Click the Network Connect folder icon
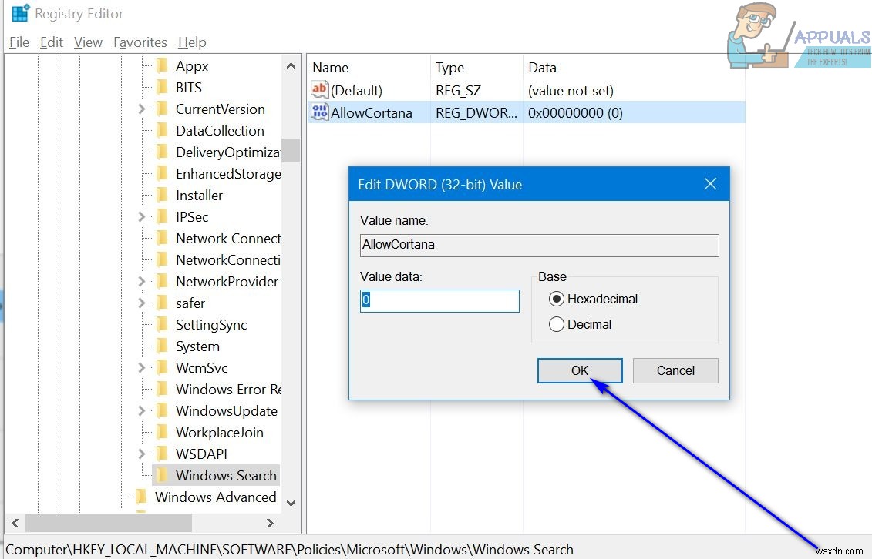Screen dimensions: 872x559 point(162,238)
